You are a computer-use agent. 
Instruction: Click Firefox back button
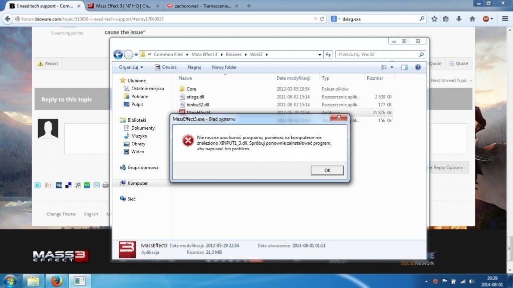(7, 19)
